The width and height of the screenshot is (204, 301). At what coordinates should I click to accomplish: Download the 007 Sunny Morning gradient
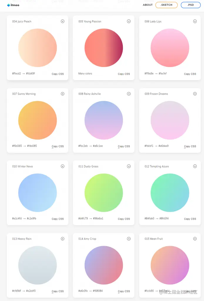(x=63, y=94)
